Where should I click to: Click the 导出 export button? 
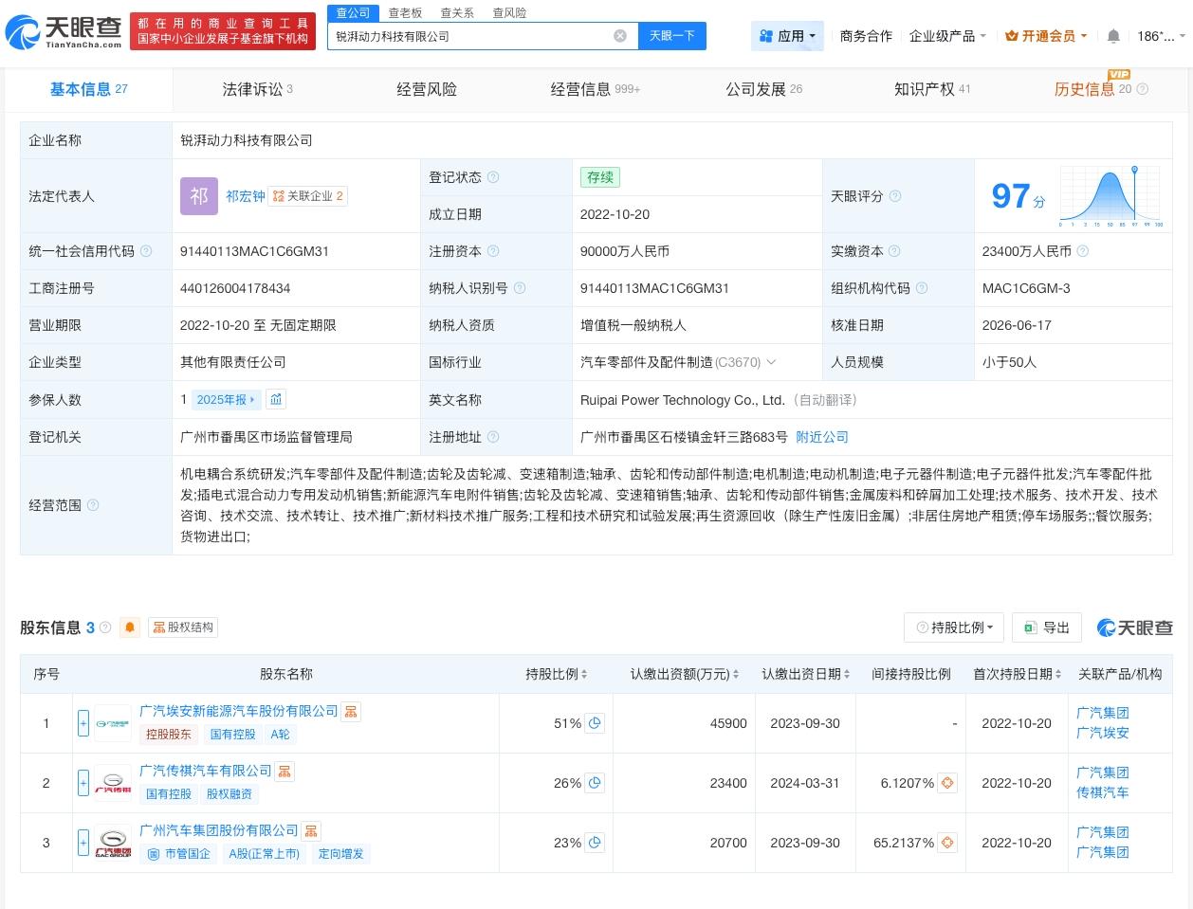point(1047,627)
